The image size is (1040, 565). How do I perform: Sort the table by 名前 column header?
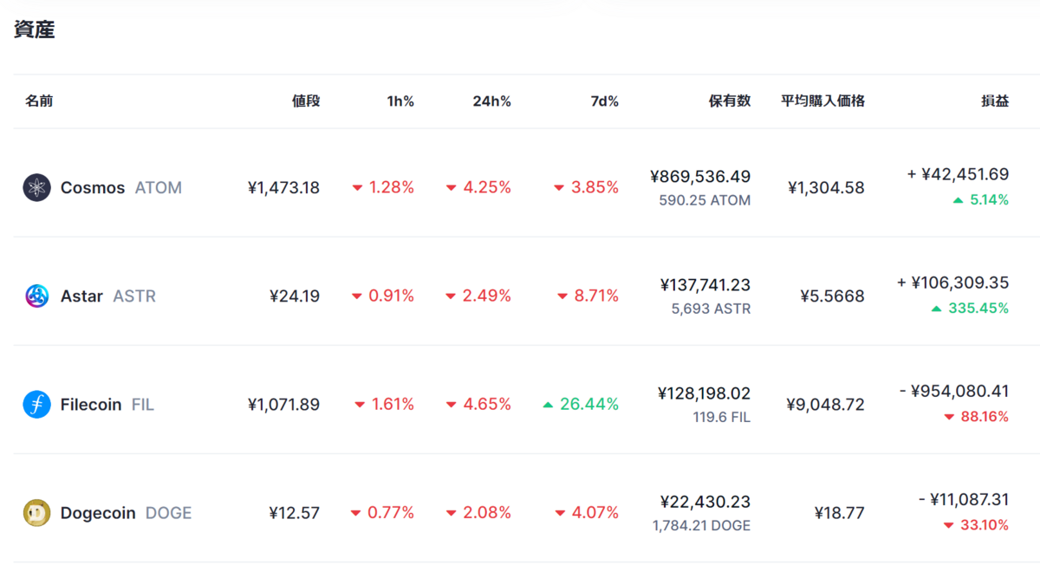pos(39,101)
